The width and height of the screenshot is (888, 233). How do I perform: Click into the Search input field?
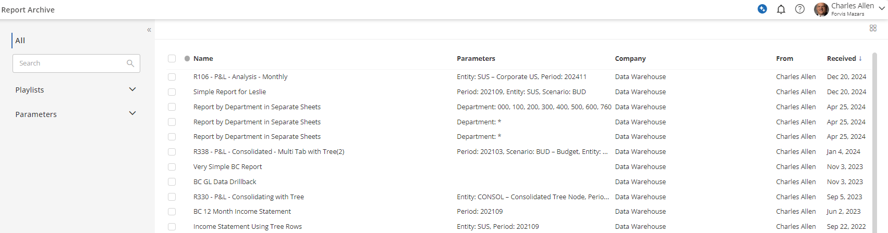pos(70,63)
